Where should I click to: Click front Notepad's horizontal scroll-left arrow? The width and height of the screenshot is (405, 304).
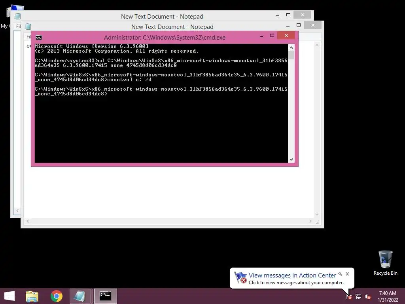[28, 221]
